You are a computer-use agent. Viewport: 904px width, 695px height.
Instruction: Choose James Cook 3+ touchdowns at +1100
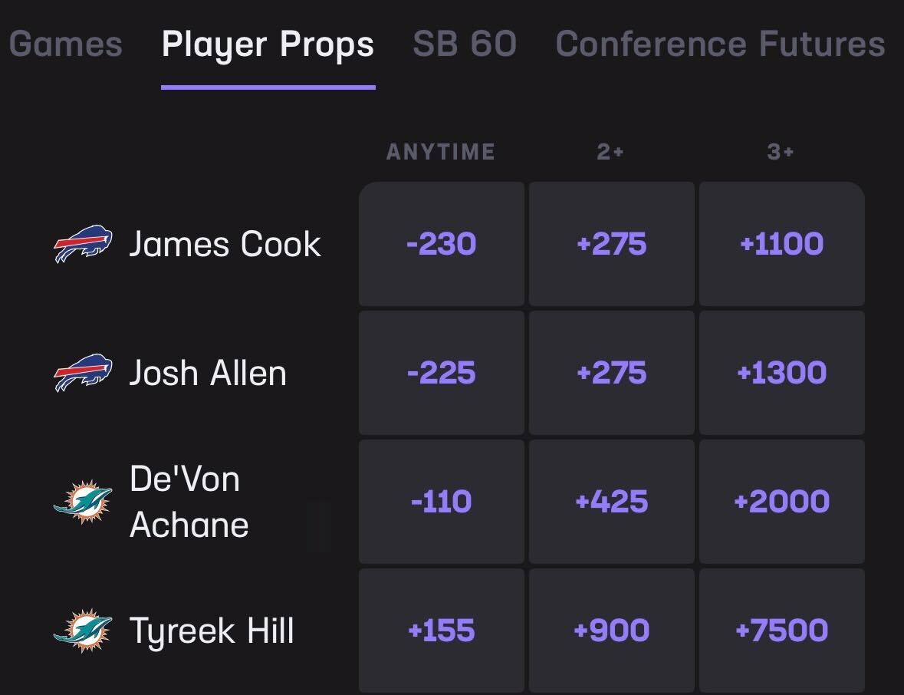[781, 244]
